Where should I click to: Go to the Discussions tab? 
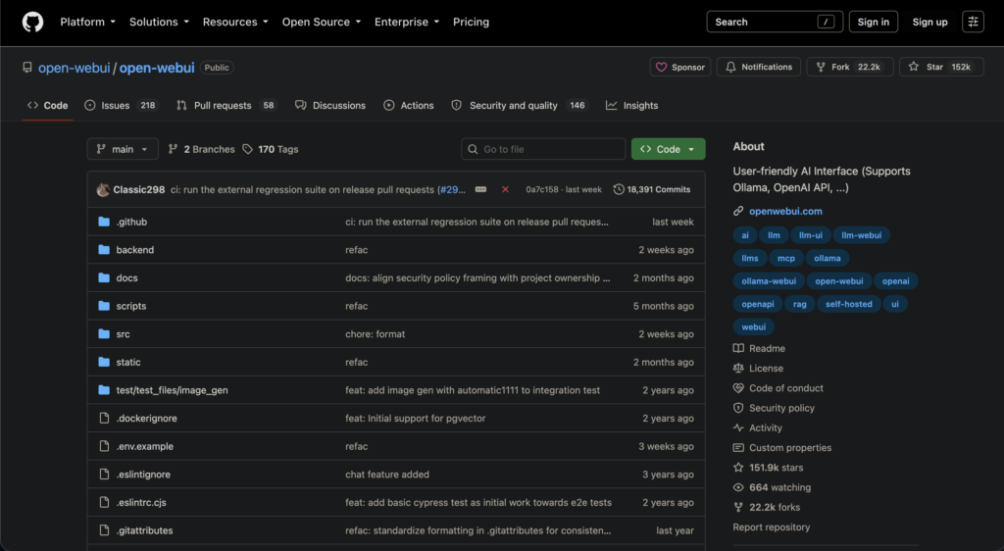(x=330, y=106)
